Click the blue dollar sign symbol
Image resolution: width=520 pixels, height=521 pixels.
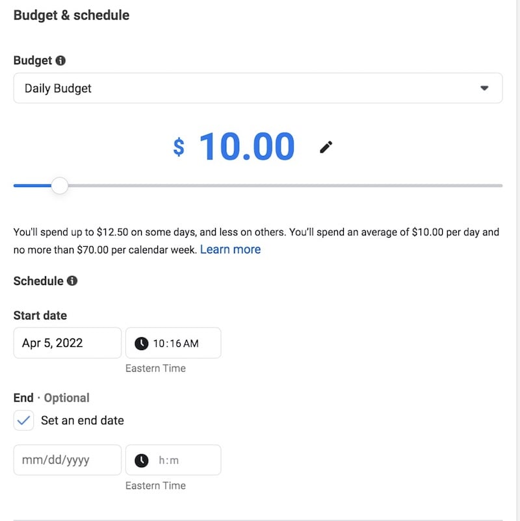click(x=179, y=147)
